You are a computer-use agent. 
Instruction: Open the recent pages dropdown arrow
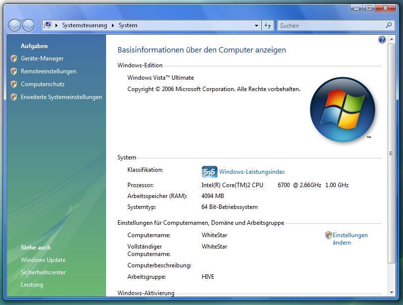click(38, 26)
